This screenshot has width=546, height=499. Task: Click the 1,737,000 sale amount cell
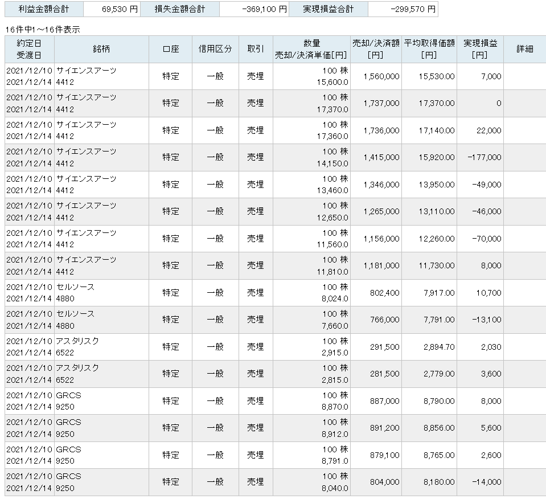click(x=376, y=103)
